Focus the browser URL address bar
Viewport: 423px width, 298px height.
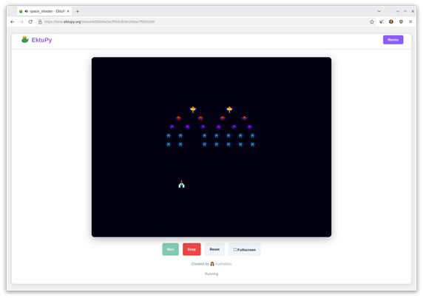coord(205,22)
